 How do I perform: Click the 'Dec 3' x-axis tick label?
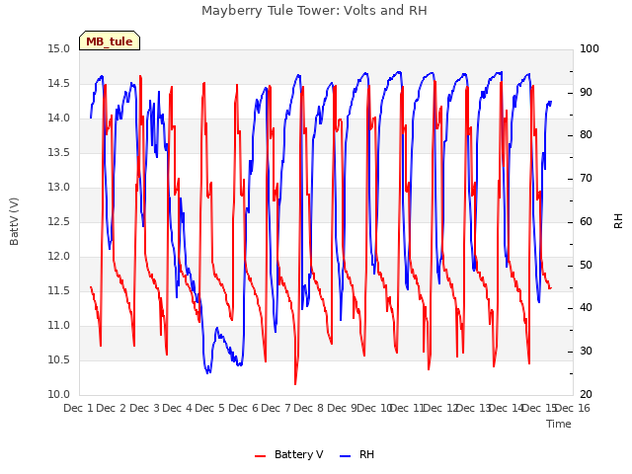coord(144,408)
